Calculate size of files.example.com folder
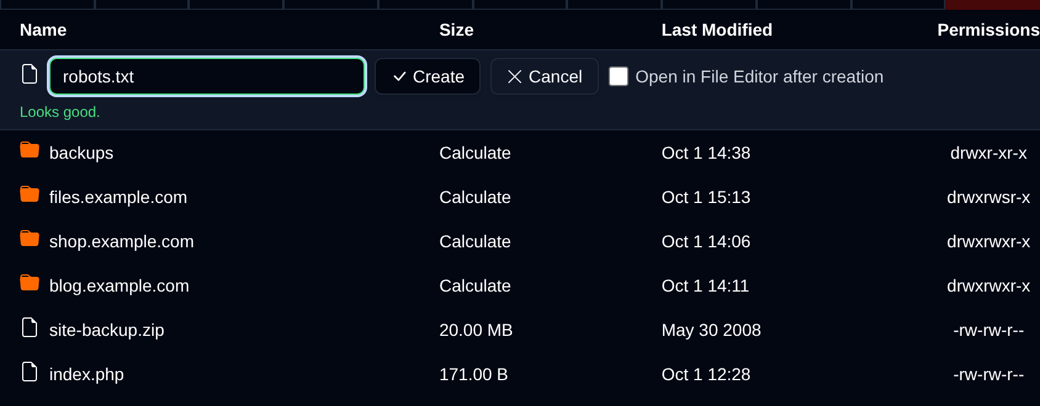 click(x=475, y=197)
